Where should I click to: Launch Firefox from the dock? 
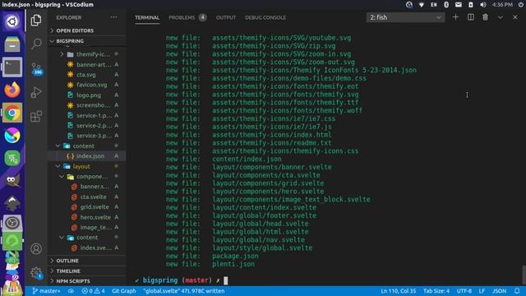tap(12, 90)
